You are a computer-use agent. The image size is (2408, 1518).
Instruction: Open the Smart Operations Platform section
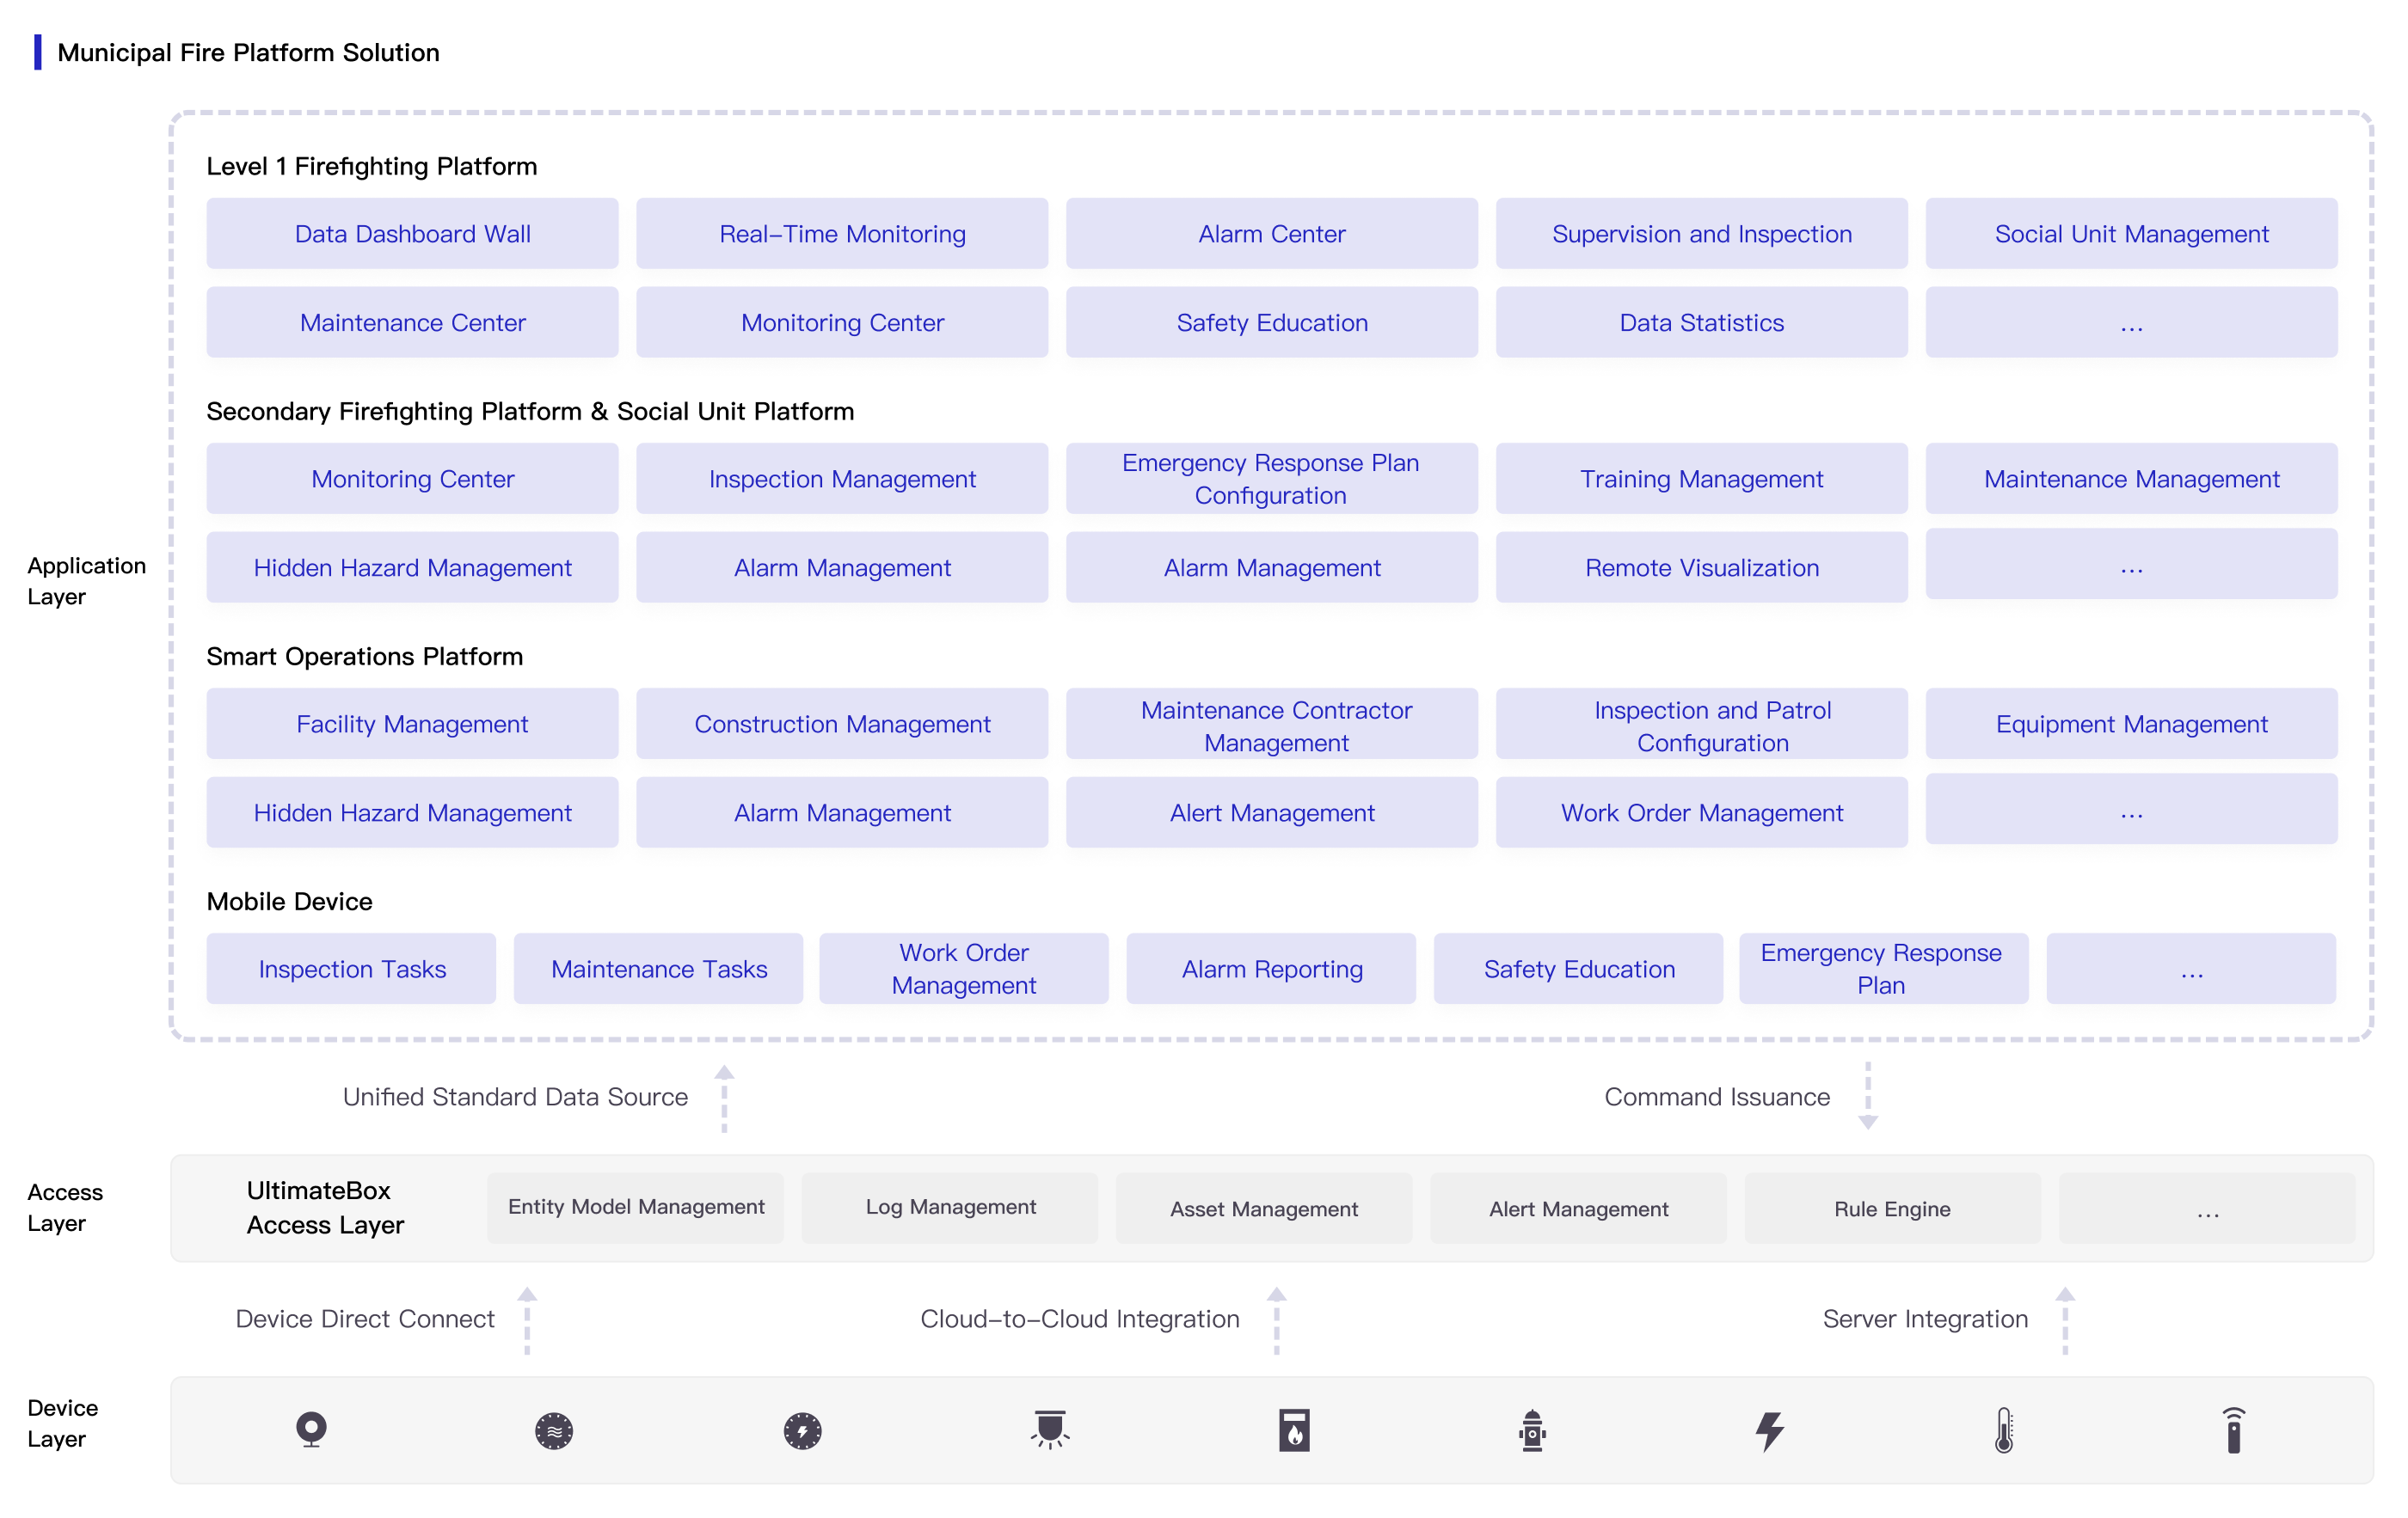click(364, 656)
